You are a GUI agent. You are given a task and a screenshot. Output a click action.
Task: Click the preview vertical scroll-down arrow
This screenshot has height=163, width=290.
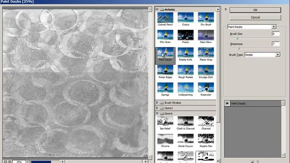(150, 157)
